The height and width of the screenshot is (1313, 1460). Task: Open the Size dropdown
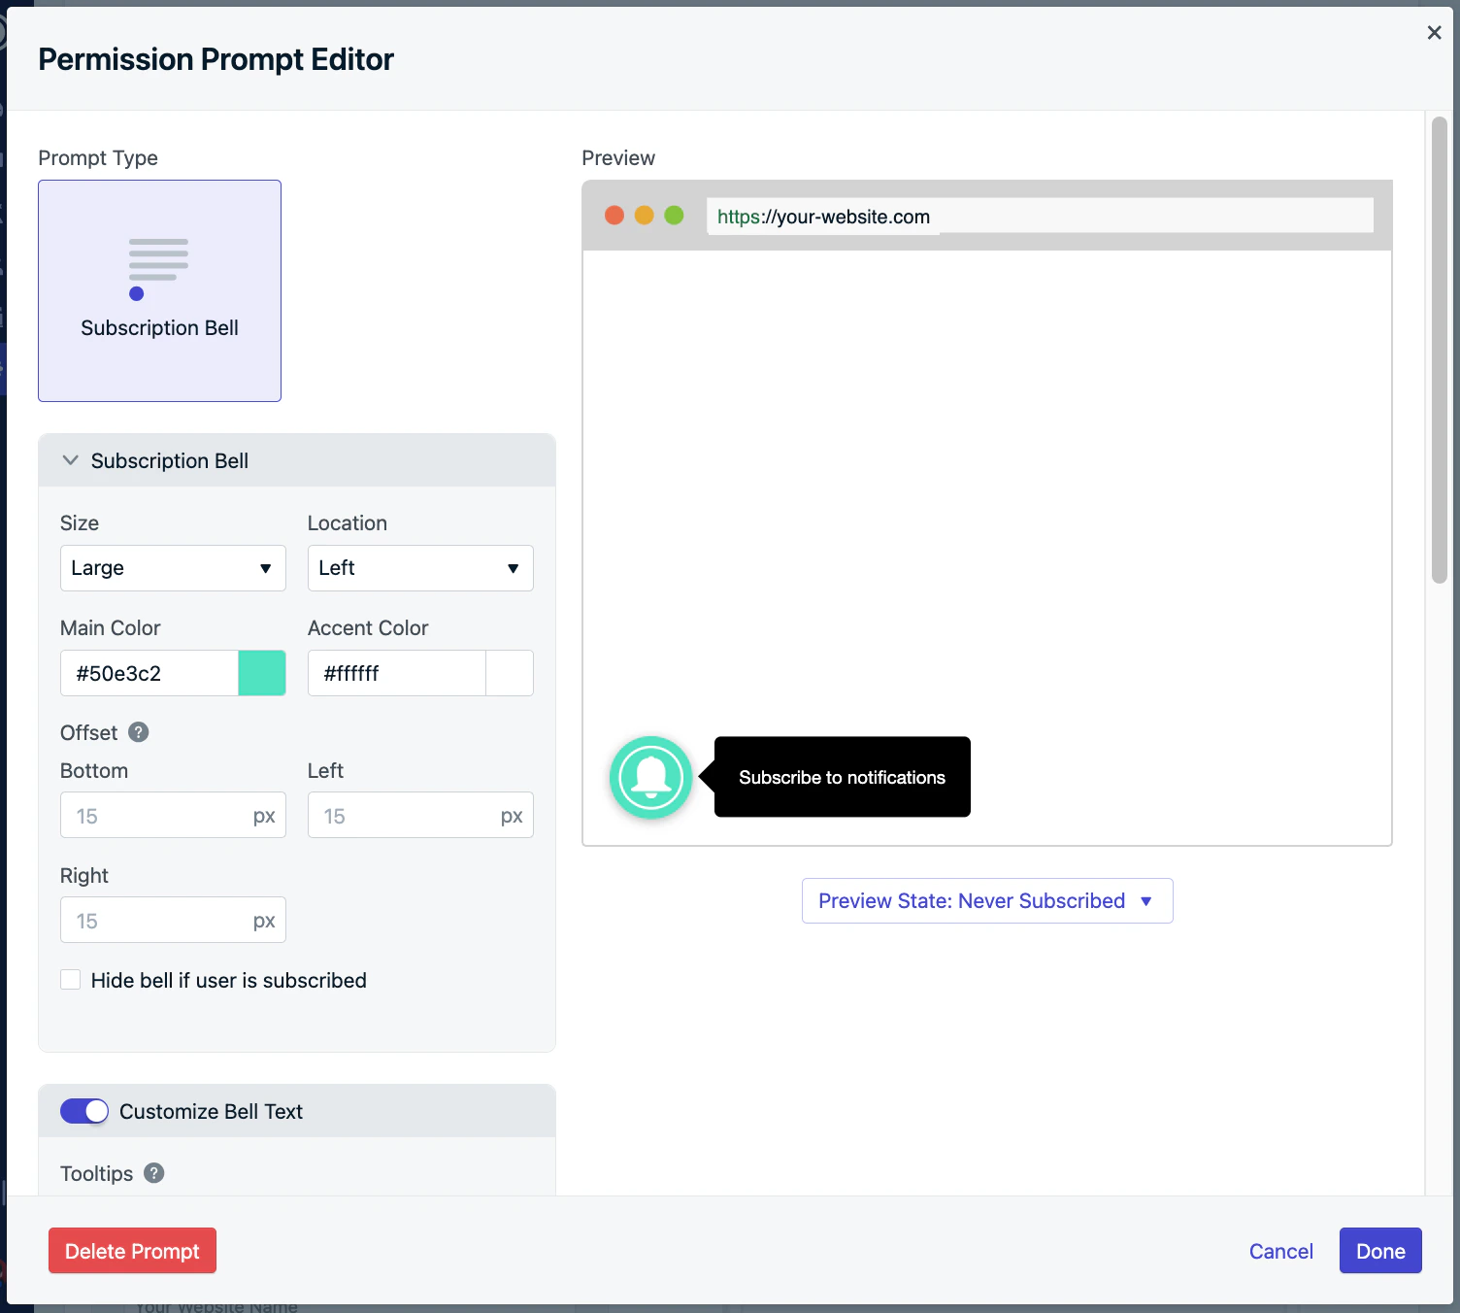[x=172, y=568]
